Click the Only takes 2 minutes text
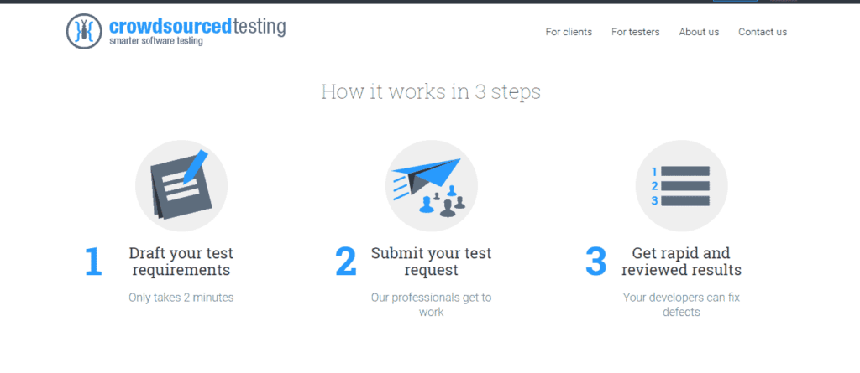This screenshot has width=860, height=373. pos(181,298)
